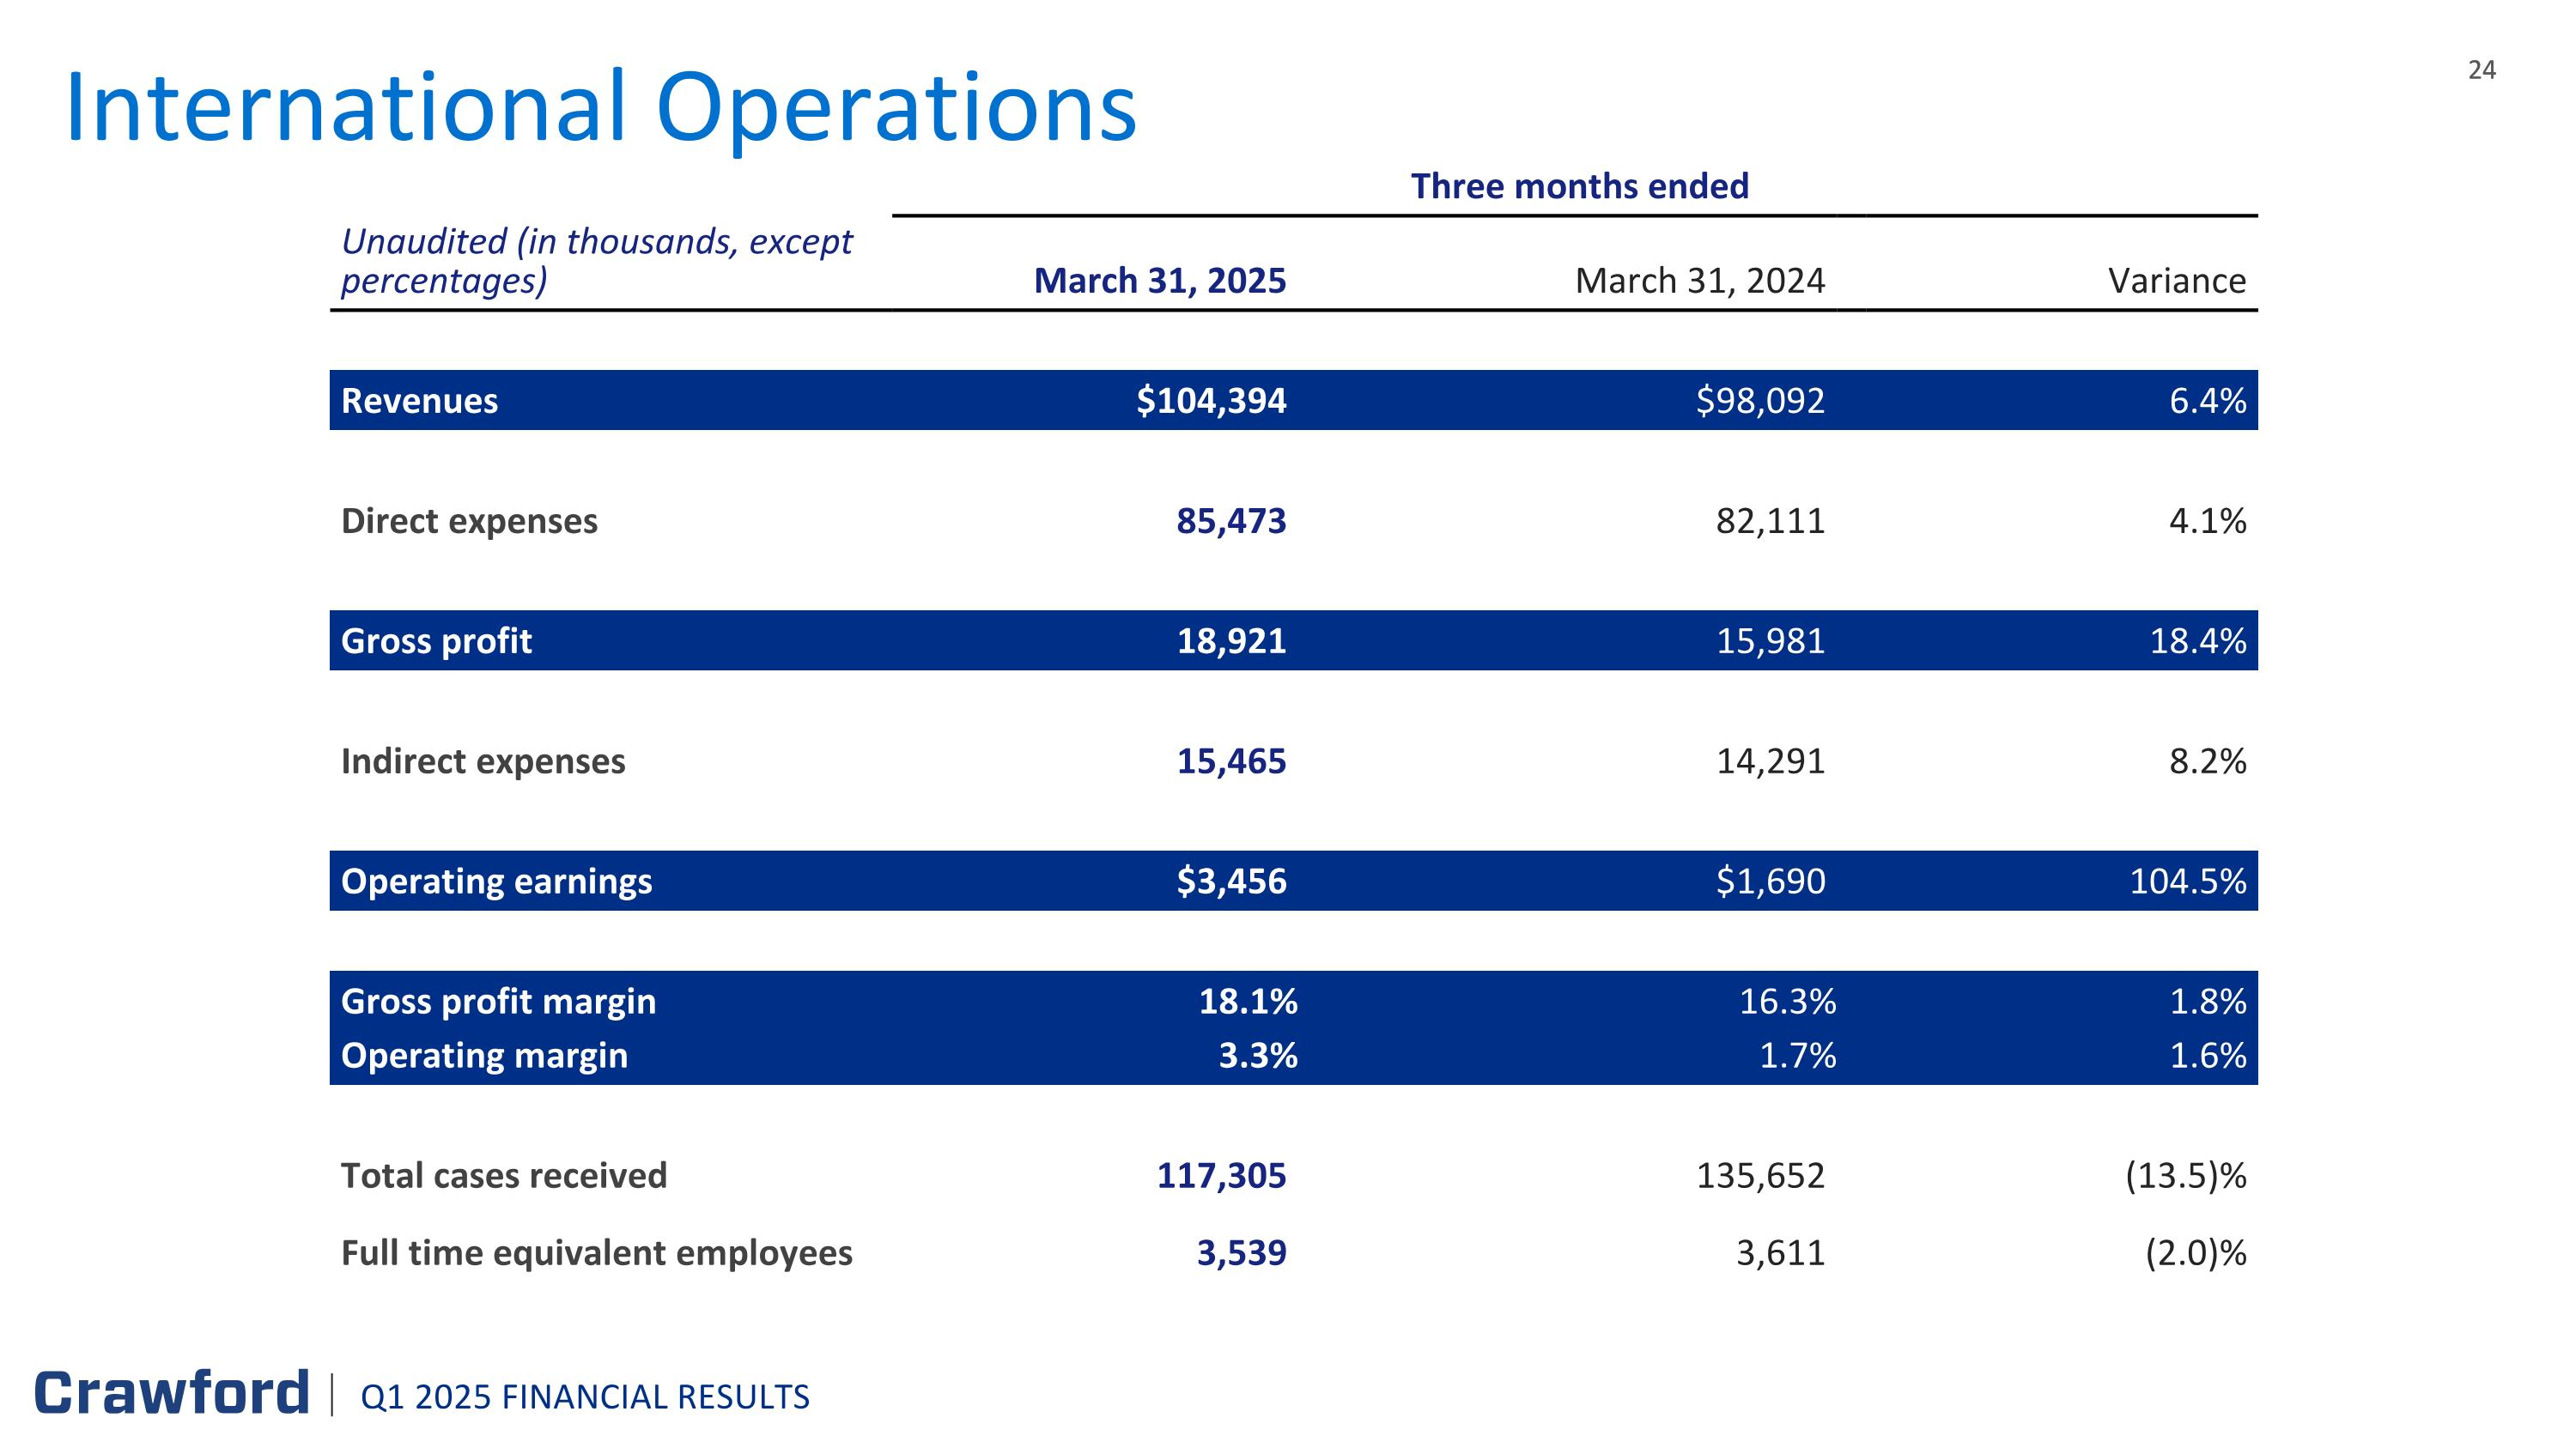The image size is (2576, 1448).
Task: Click the March 31, 2024 column header
Action: coord(1699,281)
